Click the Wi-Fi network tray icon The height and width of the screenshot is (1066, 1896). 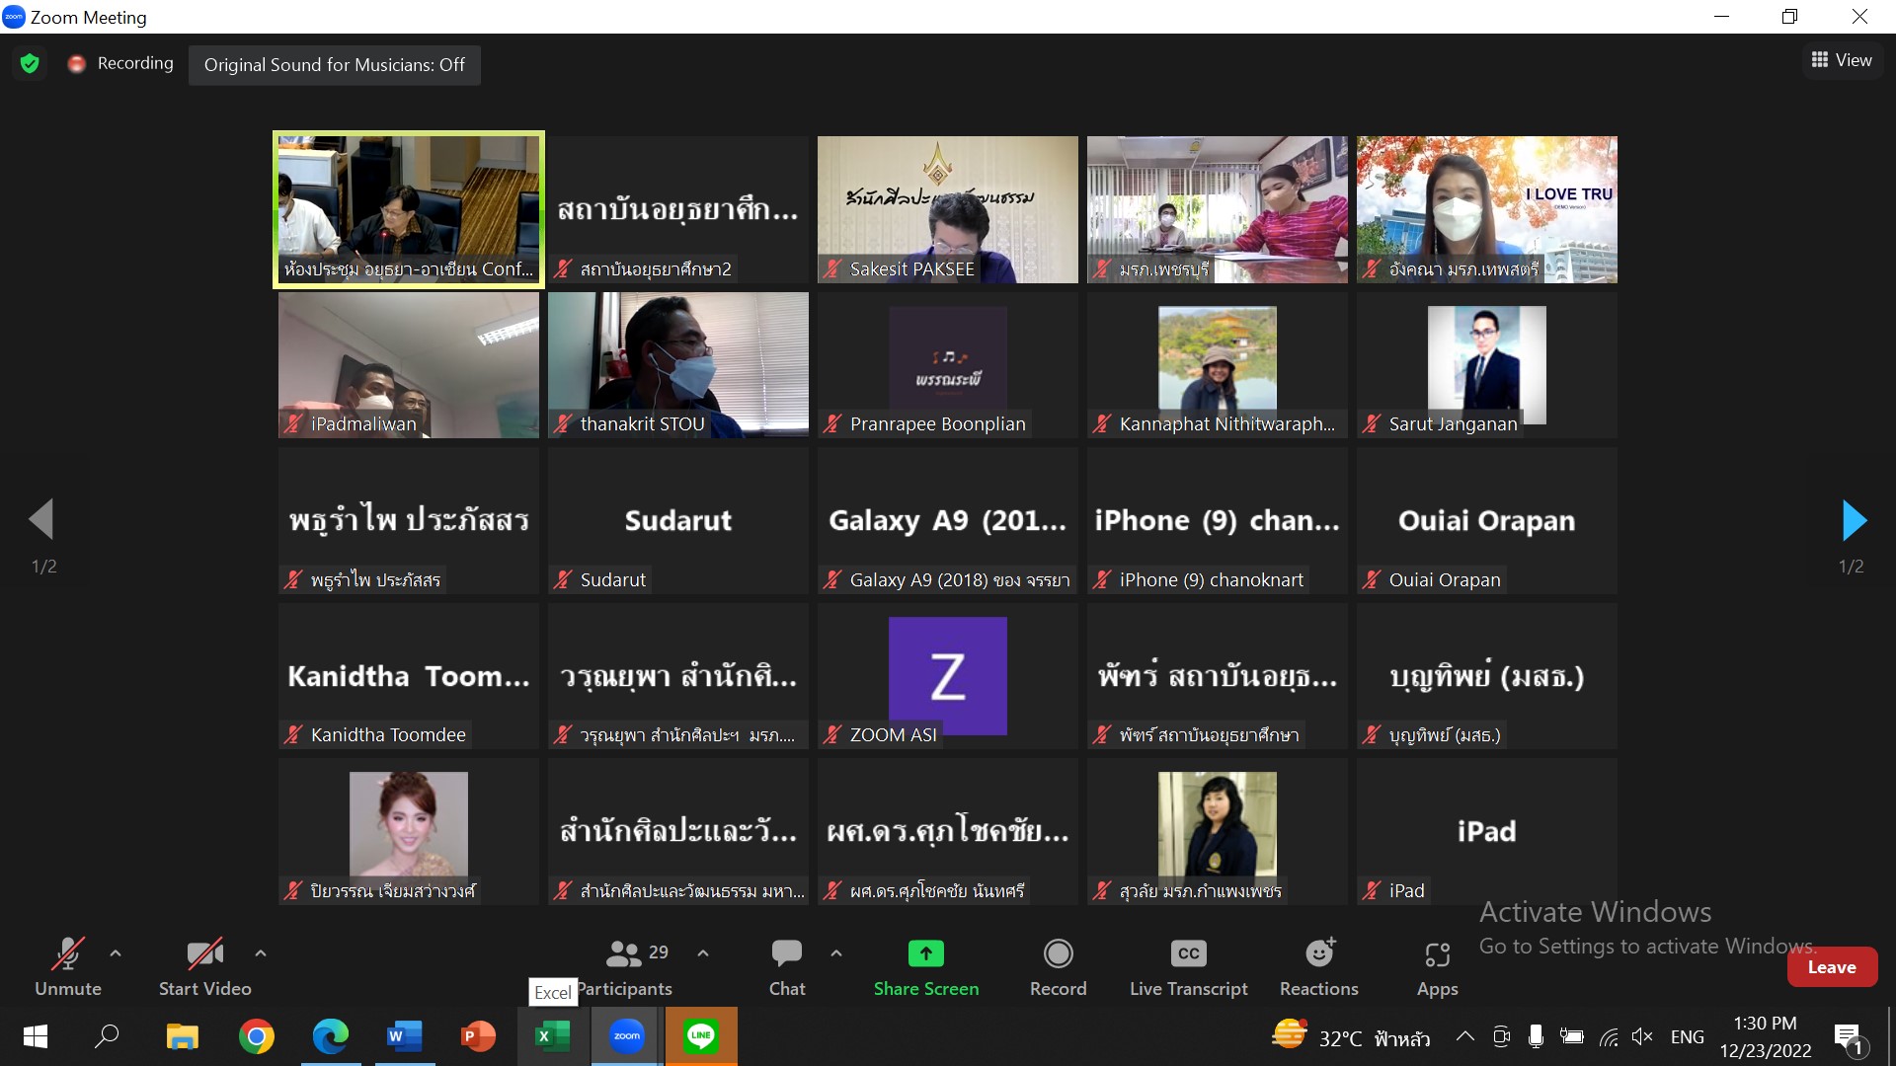(x=1609, y=1036)
